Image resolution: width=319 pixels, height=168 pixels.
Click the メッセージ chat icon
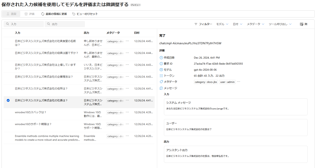pyautogui.click(x=161, y=88)
